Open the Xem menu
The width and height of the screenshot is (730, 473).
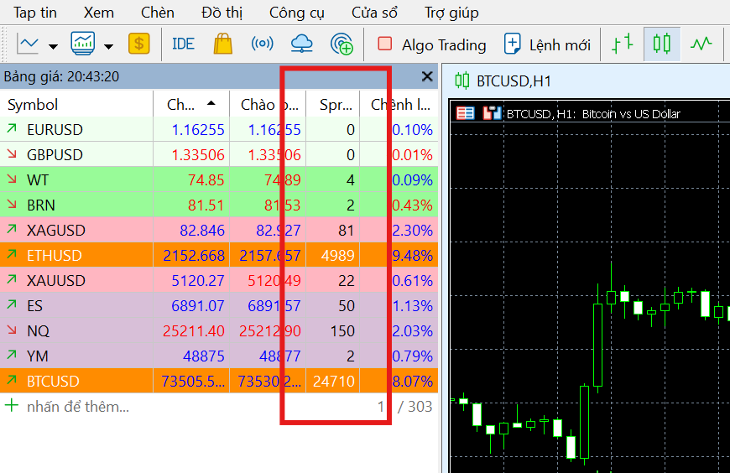pyautogui.click(x=99, y=13)
